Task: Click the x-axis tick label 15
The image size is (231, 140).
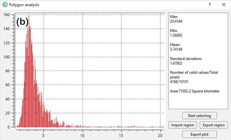Action: tap(121, 135)
